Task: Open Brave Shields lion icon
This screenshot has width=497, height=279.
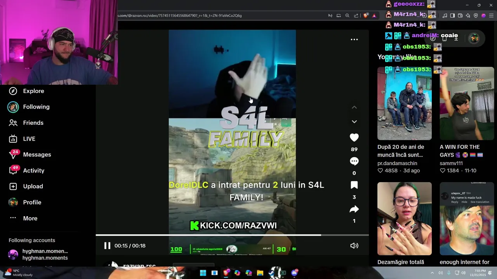Action: tap(366, 15)
